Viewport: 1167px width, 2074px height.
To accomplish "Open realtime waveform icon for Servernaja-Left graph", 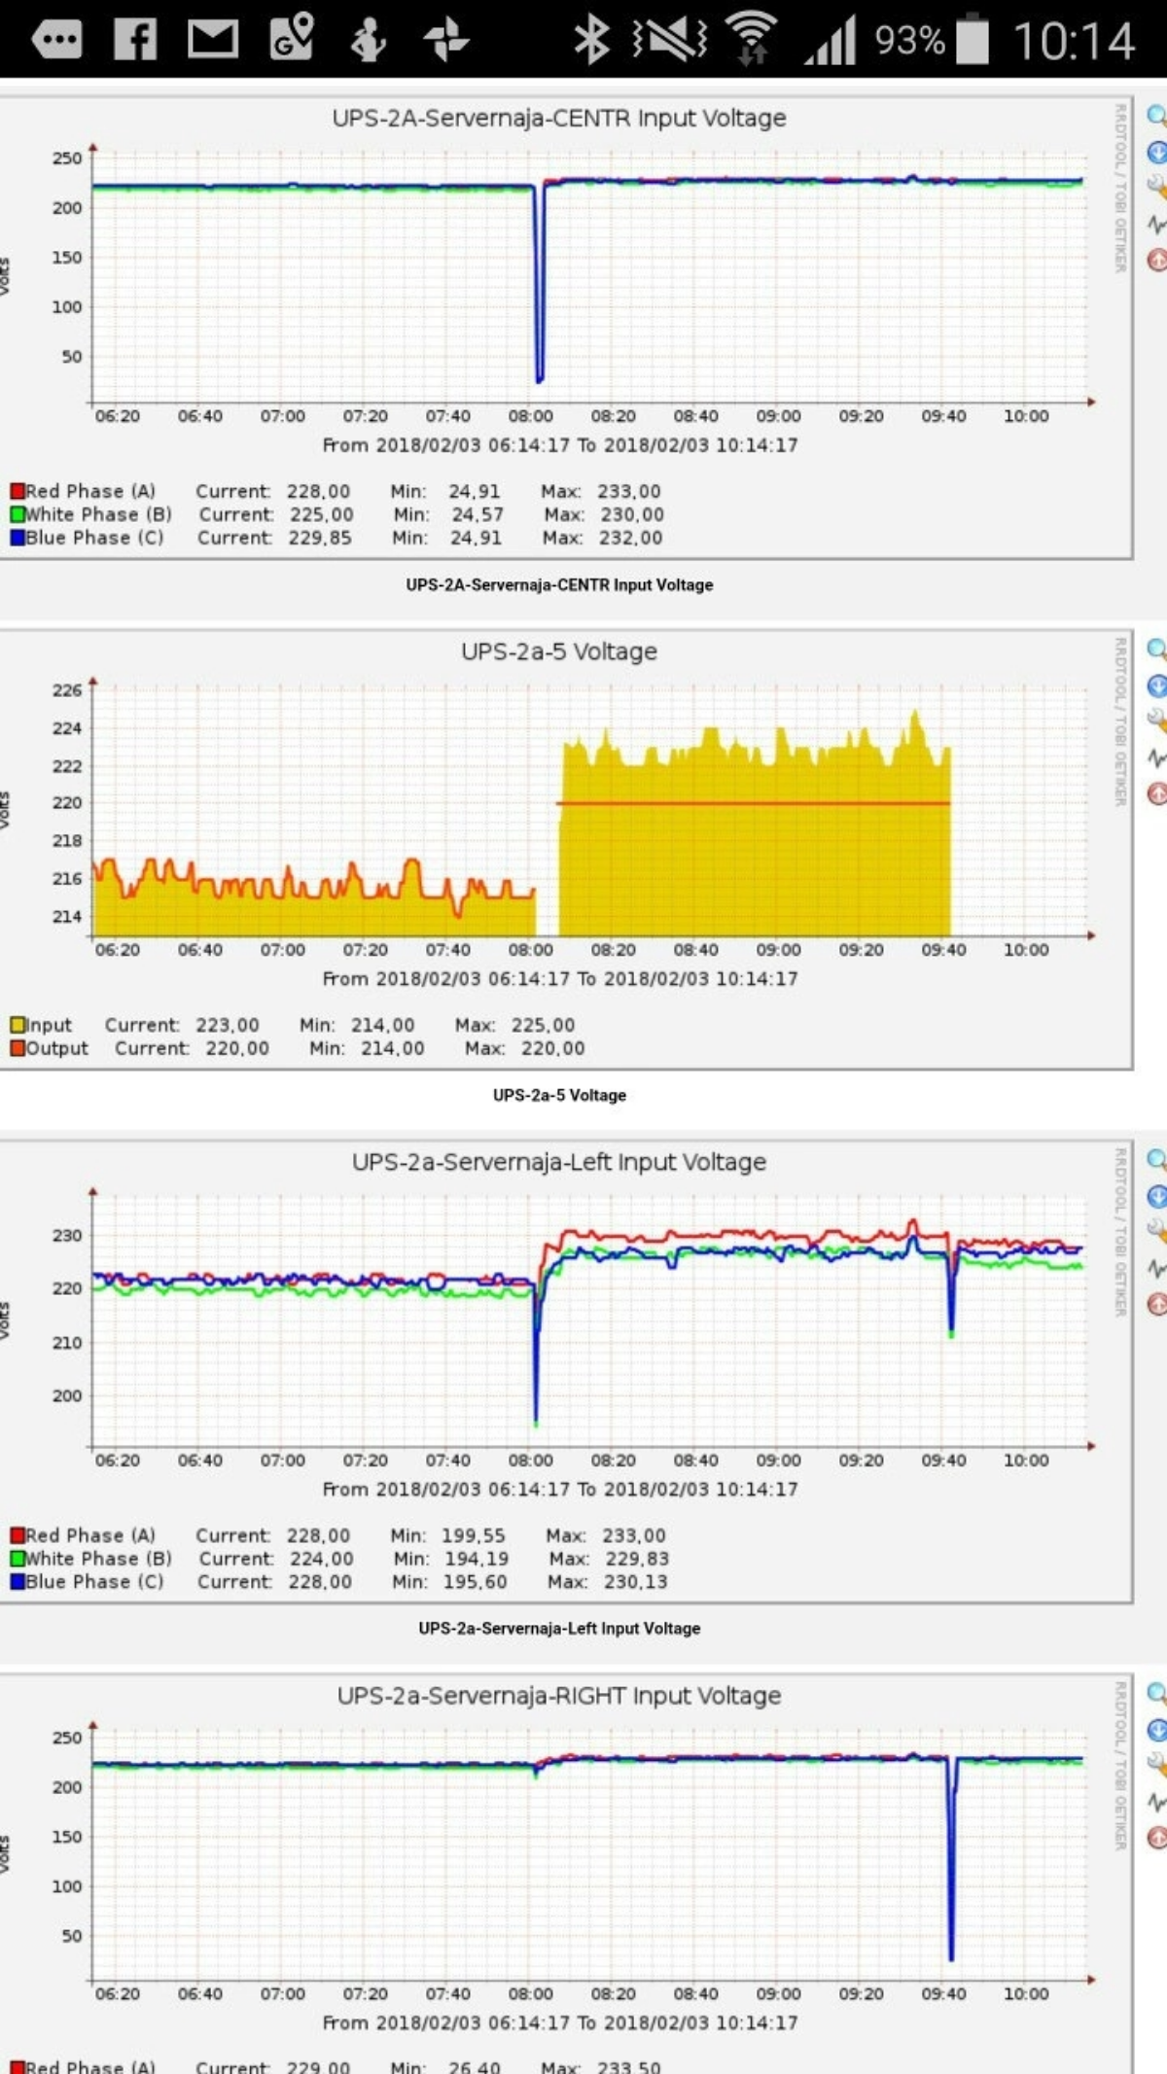I will tap(1156, 1268).
